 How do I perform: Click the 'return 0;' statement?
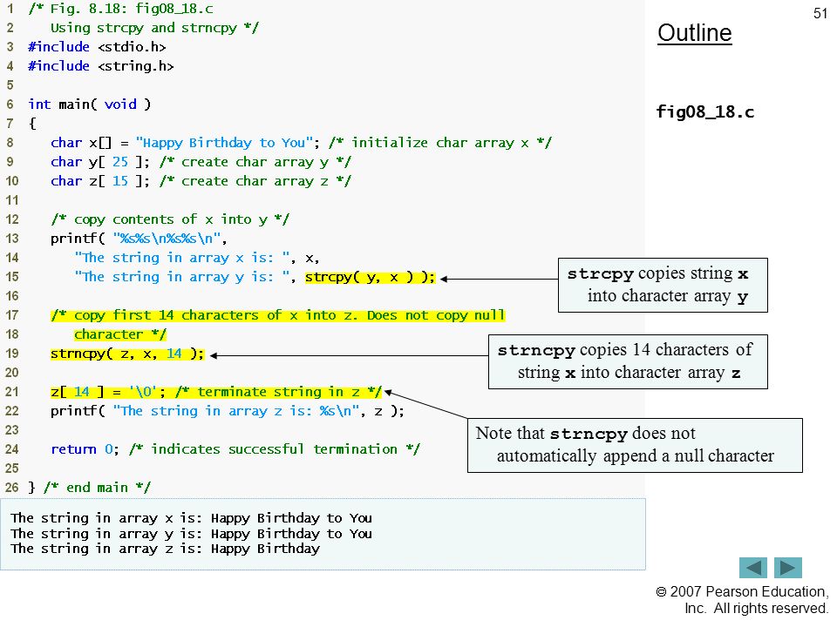[x=85, y=449]
